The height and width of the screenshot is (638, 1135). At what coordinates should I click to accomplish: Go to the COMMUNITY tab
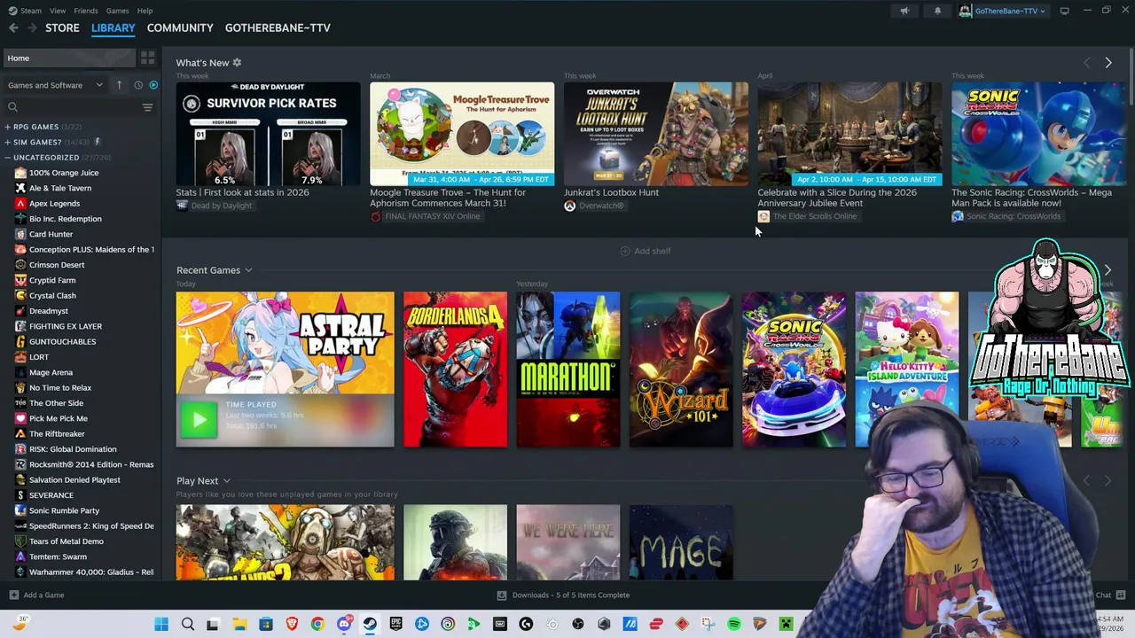coord(180,27)
